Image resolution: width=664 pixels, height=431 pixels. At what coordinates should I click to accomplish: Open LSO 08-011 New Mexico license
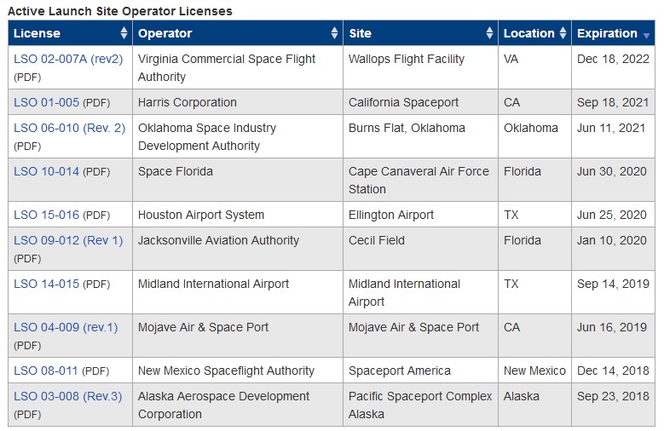point(46,371)
